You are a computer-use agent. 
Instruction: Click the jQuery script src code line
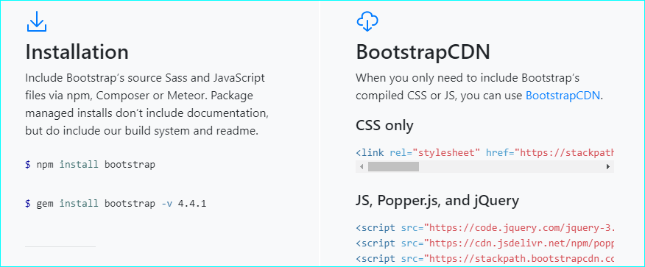point(484,228)
